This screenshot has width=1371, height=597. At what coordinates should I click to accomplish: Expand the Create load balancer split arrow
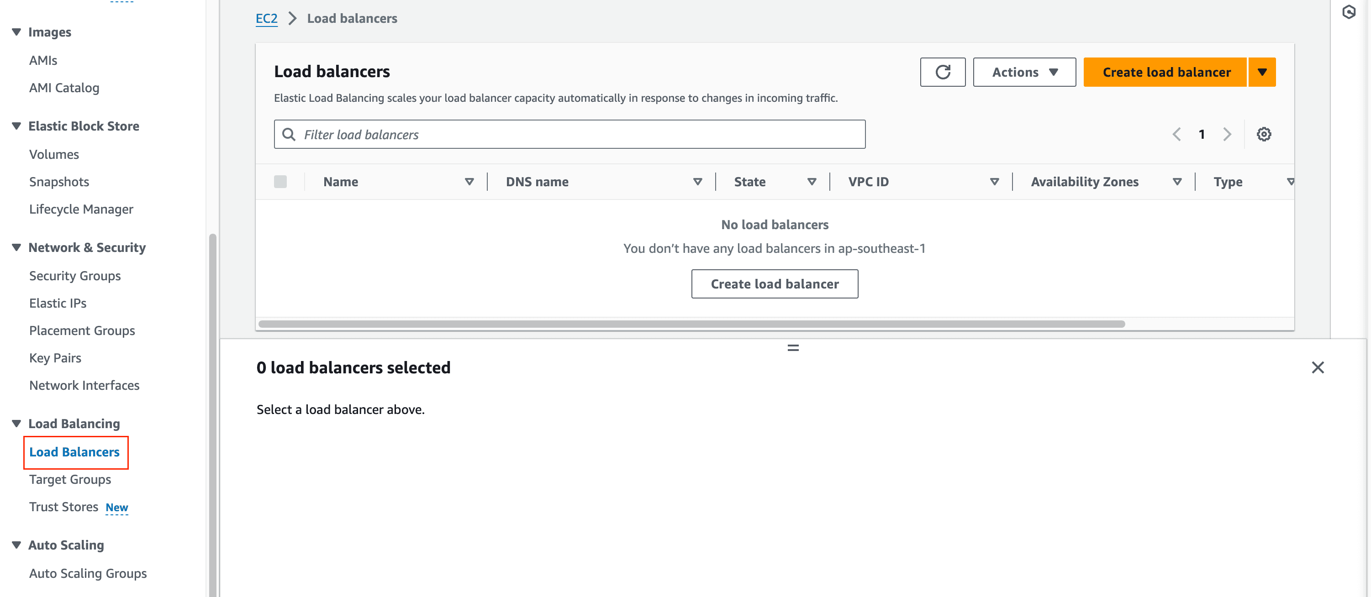[x=1262, y=73]
